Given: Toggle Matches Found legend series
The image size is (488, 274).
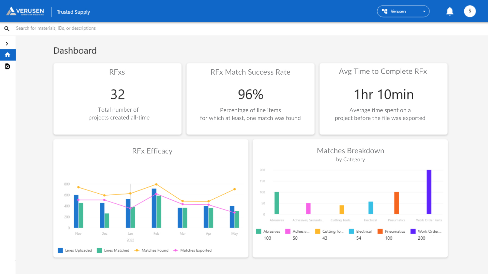Looking at the screenshot, I should 151,250.
